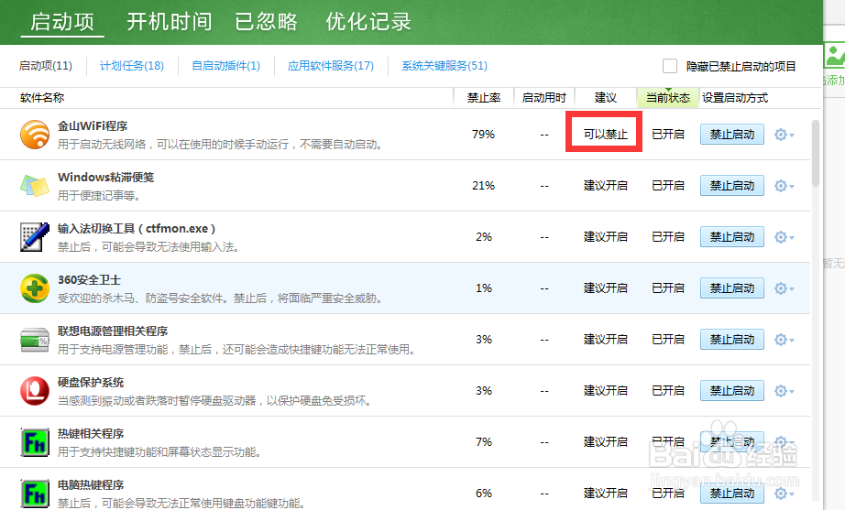The width and height of the screenshot is (845, 510).
Task: Click the 360安全卫士 green shield icon
Action: [x=35, y=288]
